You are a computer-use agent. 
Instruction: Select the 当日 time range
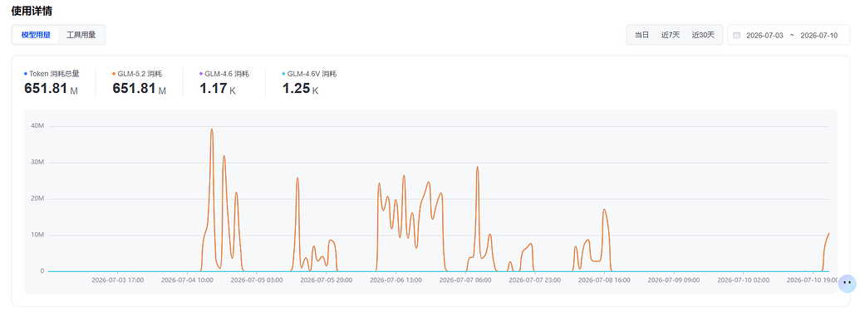pos(641,35)
